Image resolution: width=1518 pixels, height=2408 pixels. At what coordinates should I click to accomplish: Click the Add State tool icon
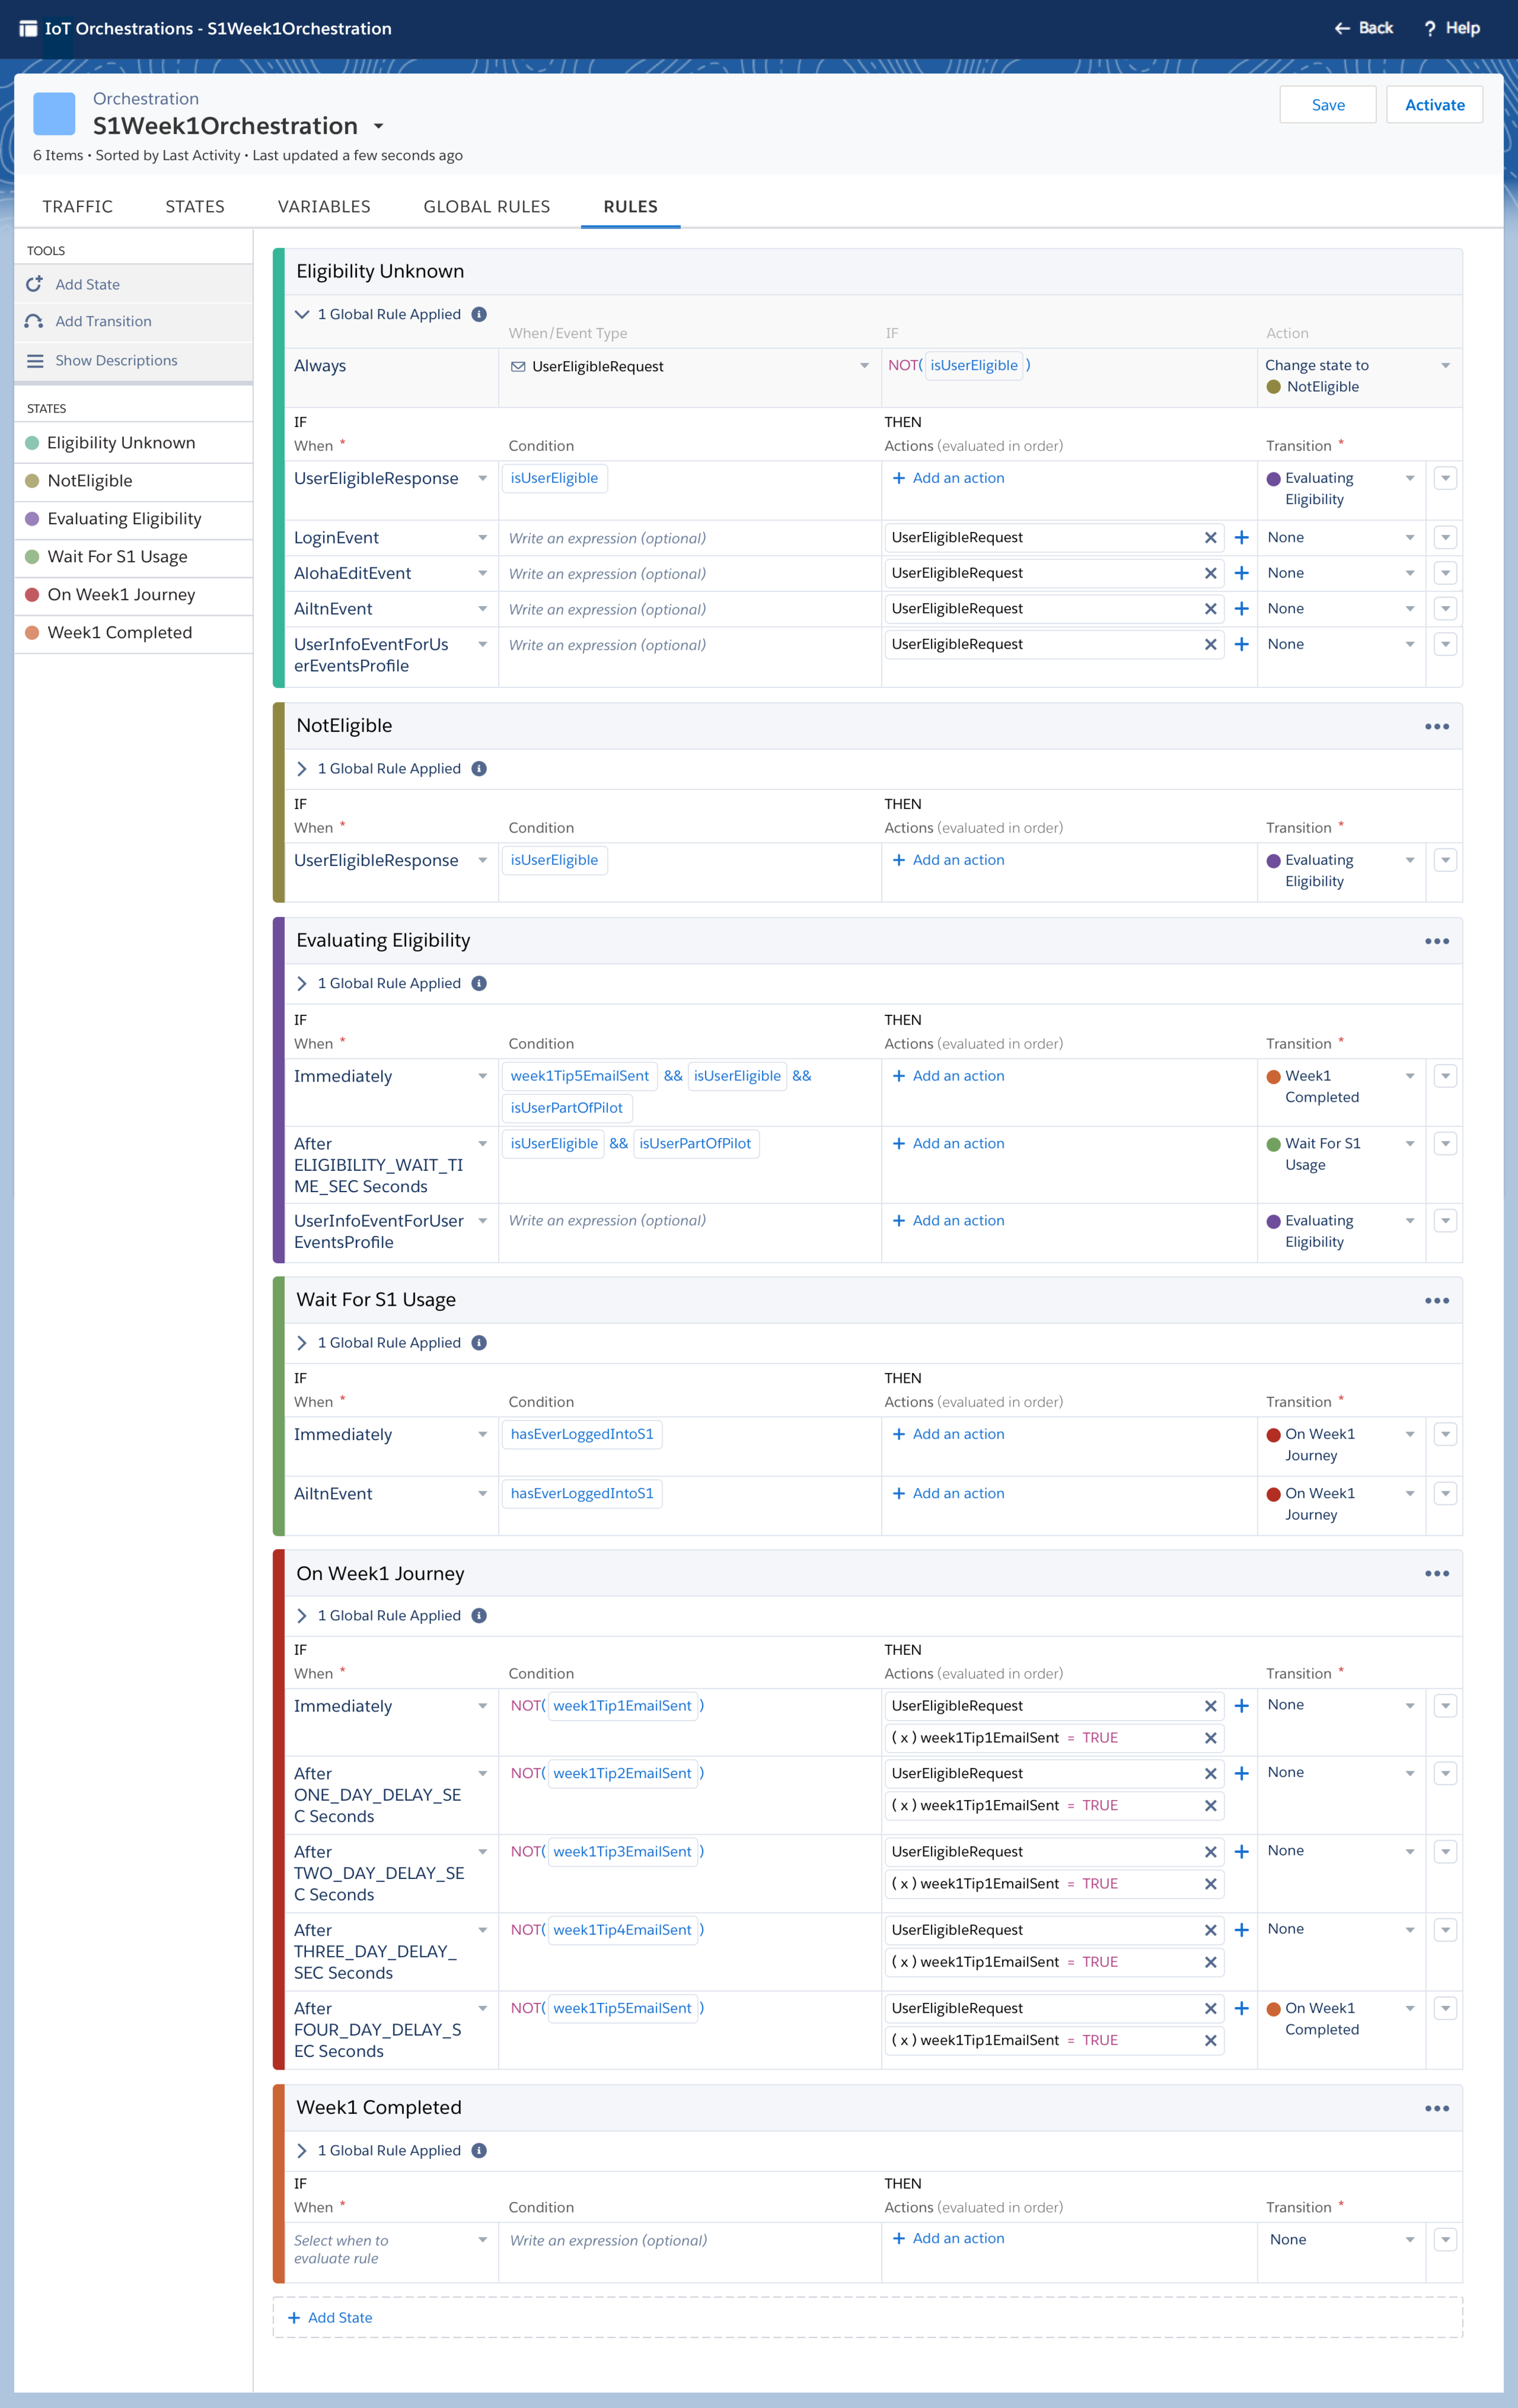tap(34, 284)
